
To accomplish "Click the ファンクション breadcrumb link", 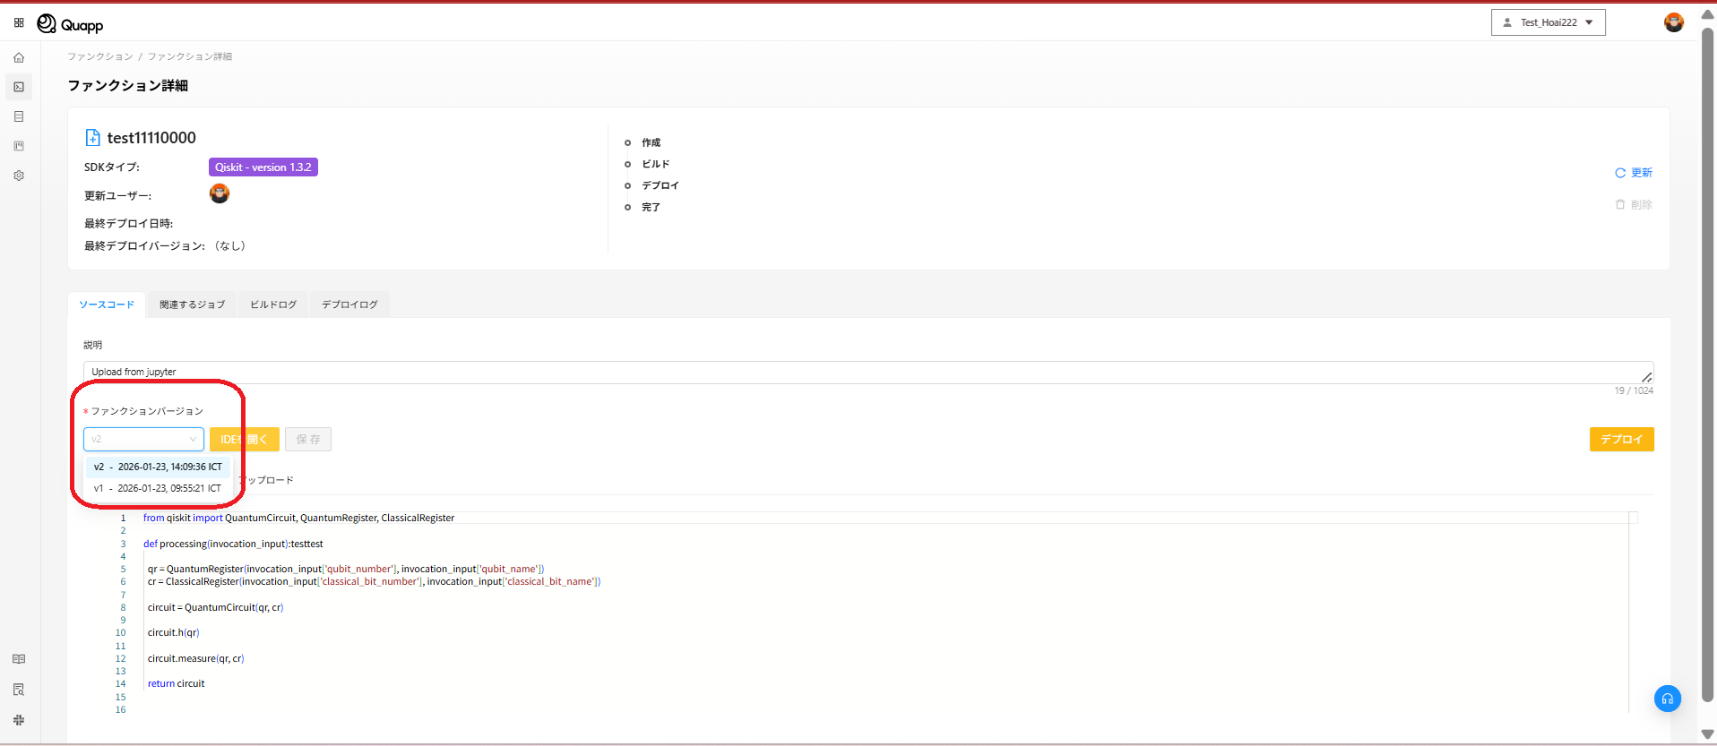I will [99, 56].
